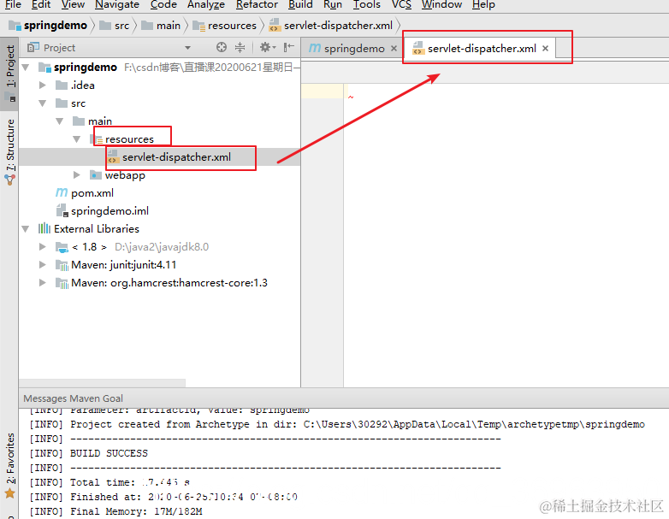This screenshot has height=519, width=669.
Task: Open the Project view dropdown
Action: 187,48
